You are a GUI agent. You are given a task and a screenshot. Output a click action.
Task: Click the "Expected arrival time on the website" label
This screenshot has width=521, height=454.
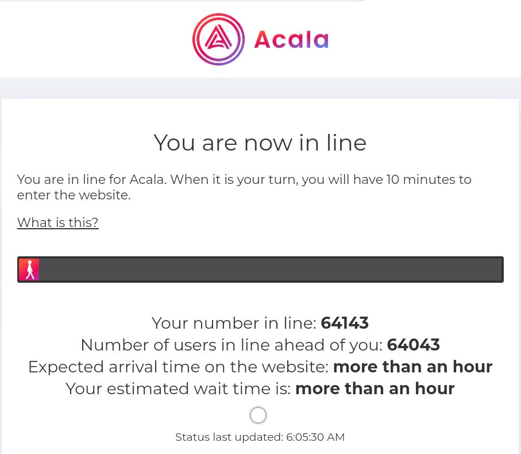click(178, 367)
